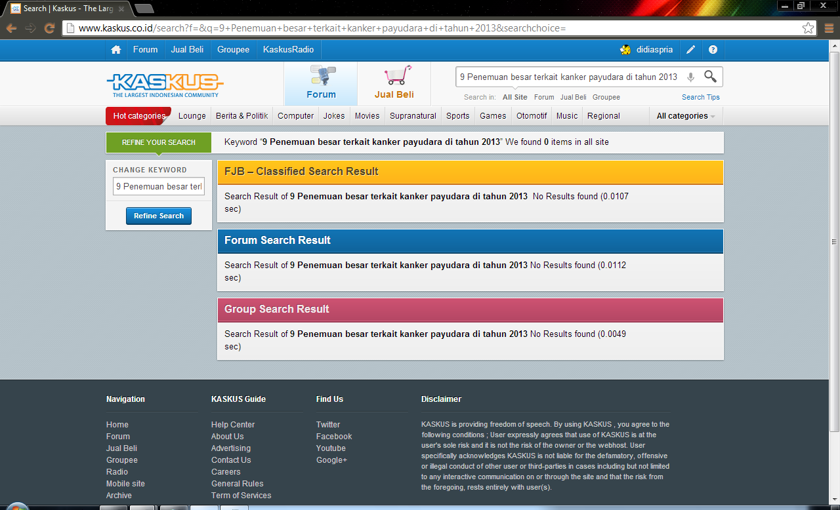Click the Refine Search button
Screen dimensions: 840x510
tap(159, 216)
